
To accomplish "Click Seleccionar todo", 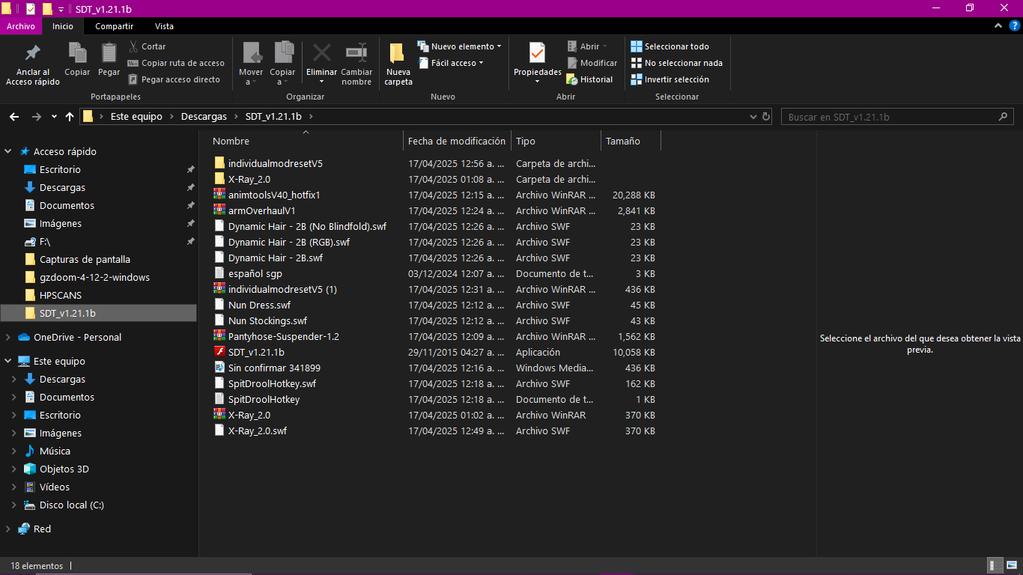I will (x=670, y=46).
